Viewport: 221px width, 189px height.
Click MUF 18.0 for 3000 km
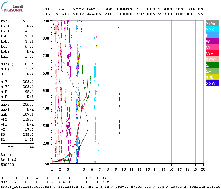(x=93, y=182)
